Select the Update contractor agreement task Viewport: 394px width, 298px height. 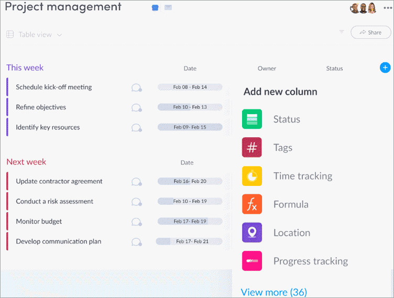[59, 181]
